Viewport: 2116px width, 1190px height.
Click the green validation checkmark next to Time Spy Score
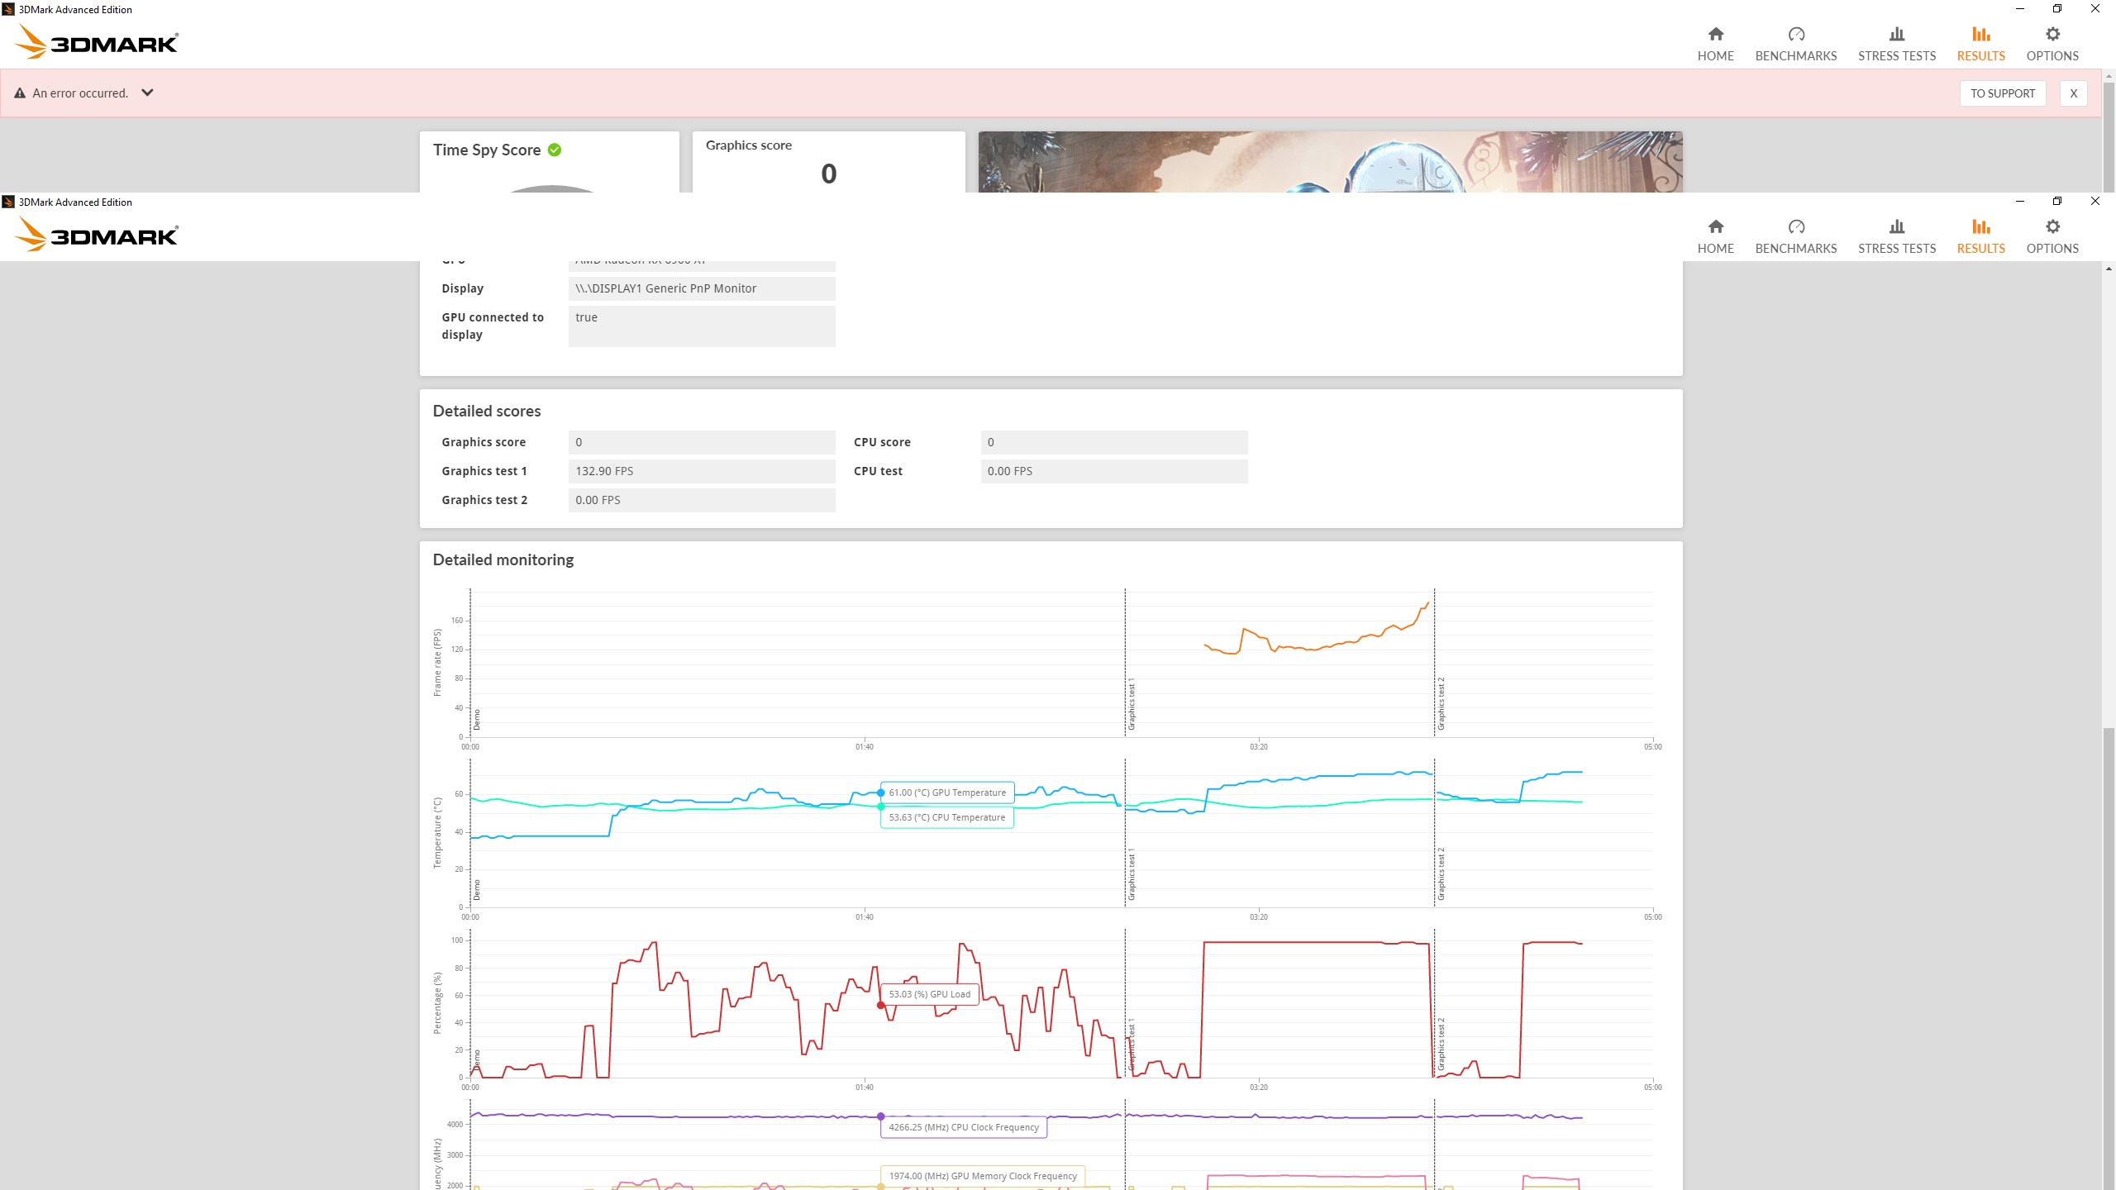(555, 150)
